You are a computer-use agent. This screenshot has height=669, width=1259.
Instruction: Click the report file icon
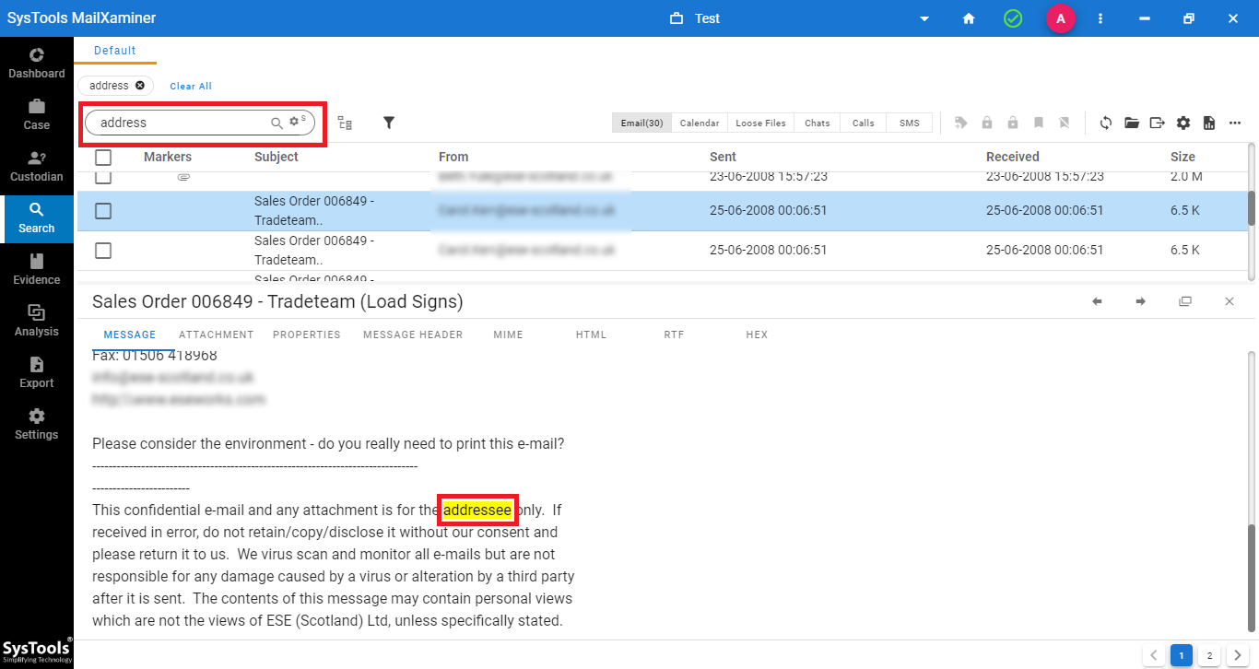[x=1209, y=123]
